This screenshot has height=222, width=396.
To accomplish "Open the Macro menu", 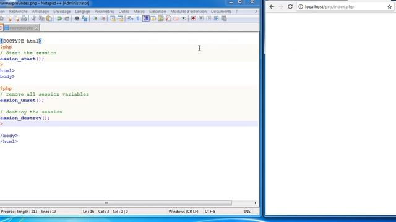I will 139,12.
